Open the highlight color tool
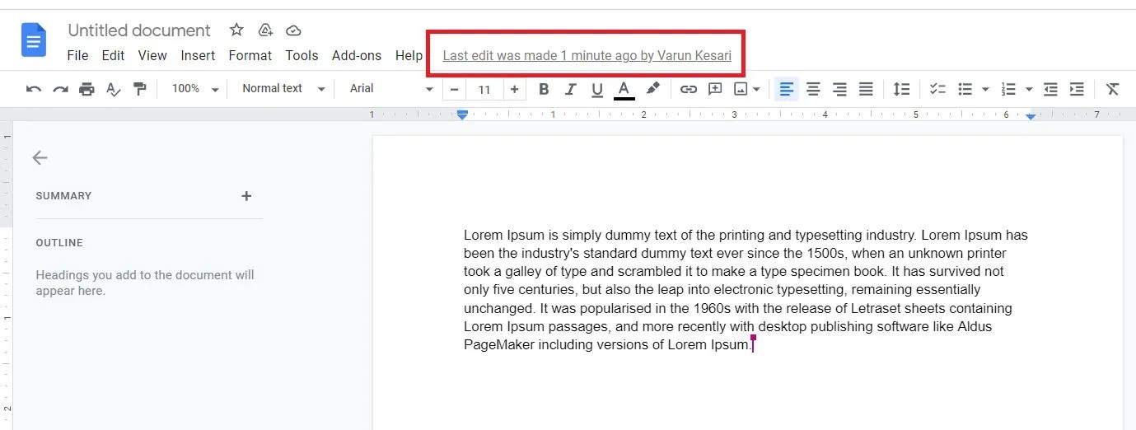The height and width of the screenshot is (430, 1136). point(652,89)
